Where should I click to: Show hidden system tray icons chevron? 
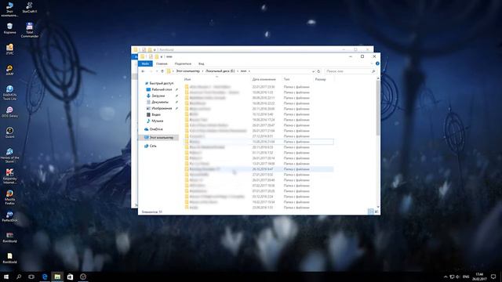[446, 277]
